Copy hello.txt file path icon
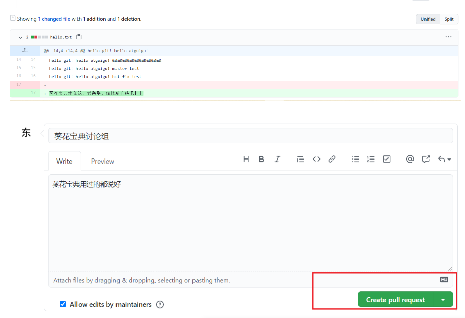Screen dimensions: 465x318 pyautogui.click(x=79, y=37)
